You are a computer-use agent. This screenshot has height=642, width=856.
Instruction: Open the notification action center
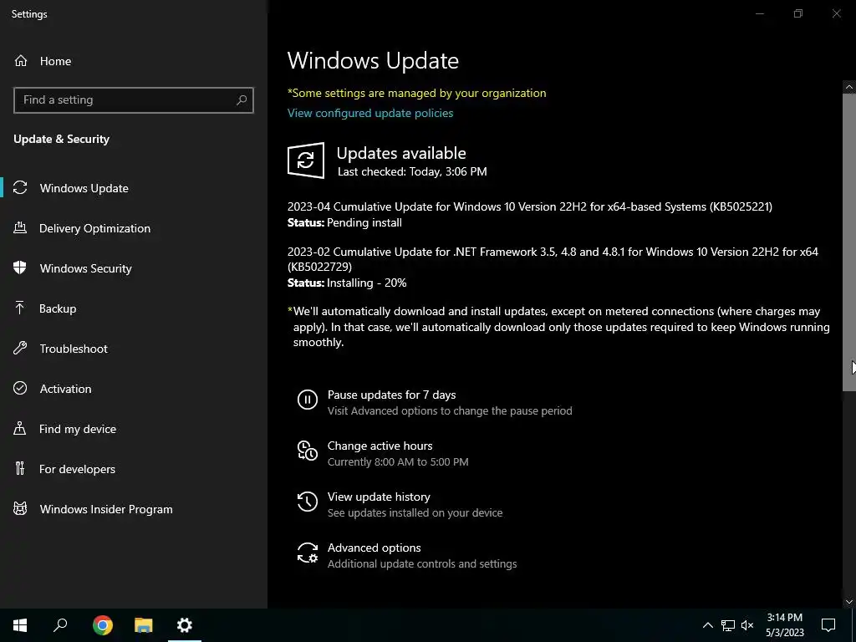(828, 625)
